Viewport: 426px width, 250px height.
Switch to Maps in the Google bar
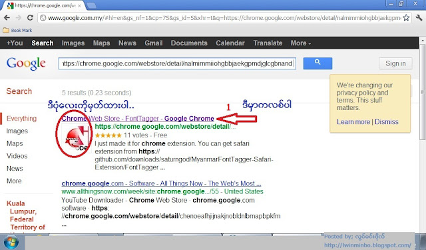click(x=101, y=43)
